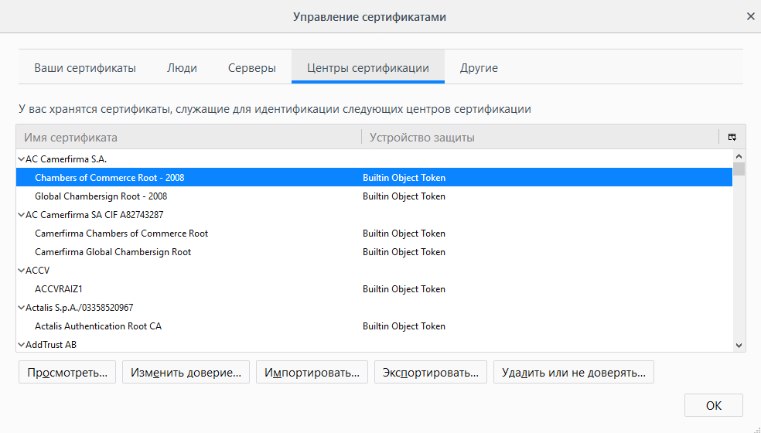Click the Экспортировать... button
761x433 pixels.
431,373
